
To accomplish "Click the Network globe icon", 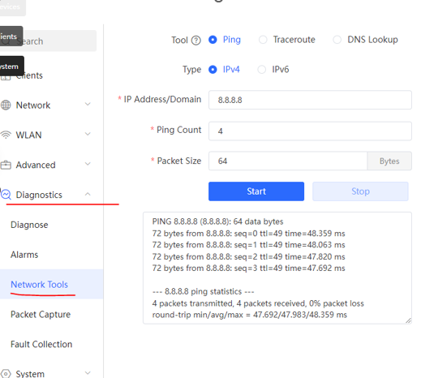I will [6, 105].
